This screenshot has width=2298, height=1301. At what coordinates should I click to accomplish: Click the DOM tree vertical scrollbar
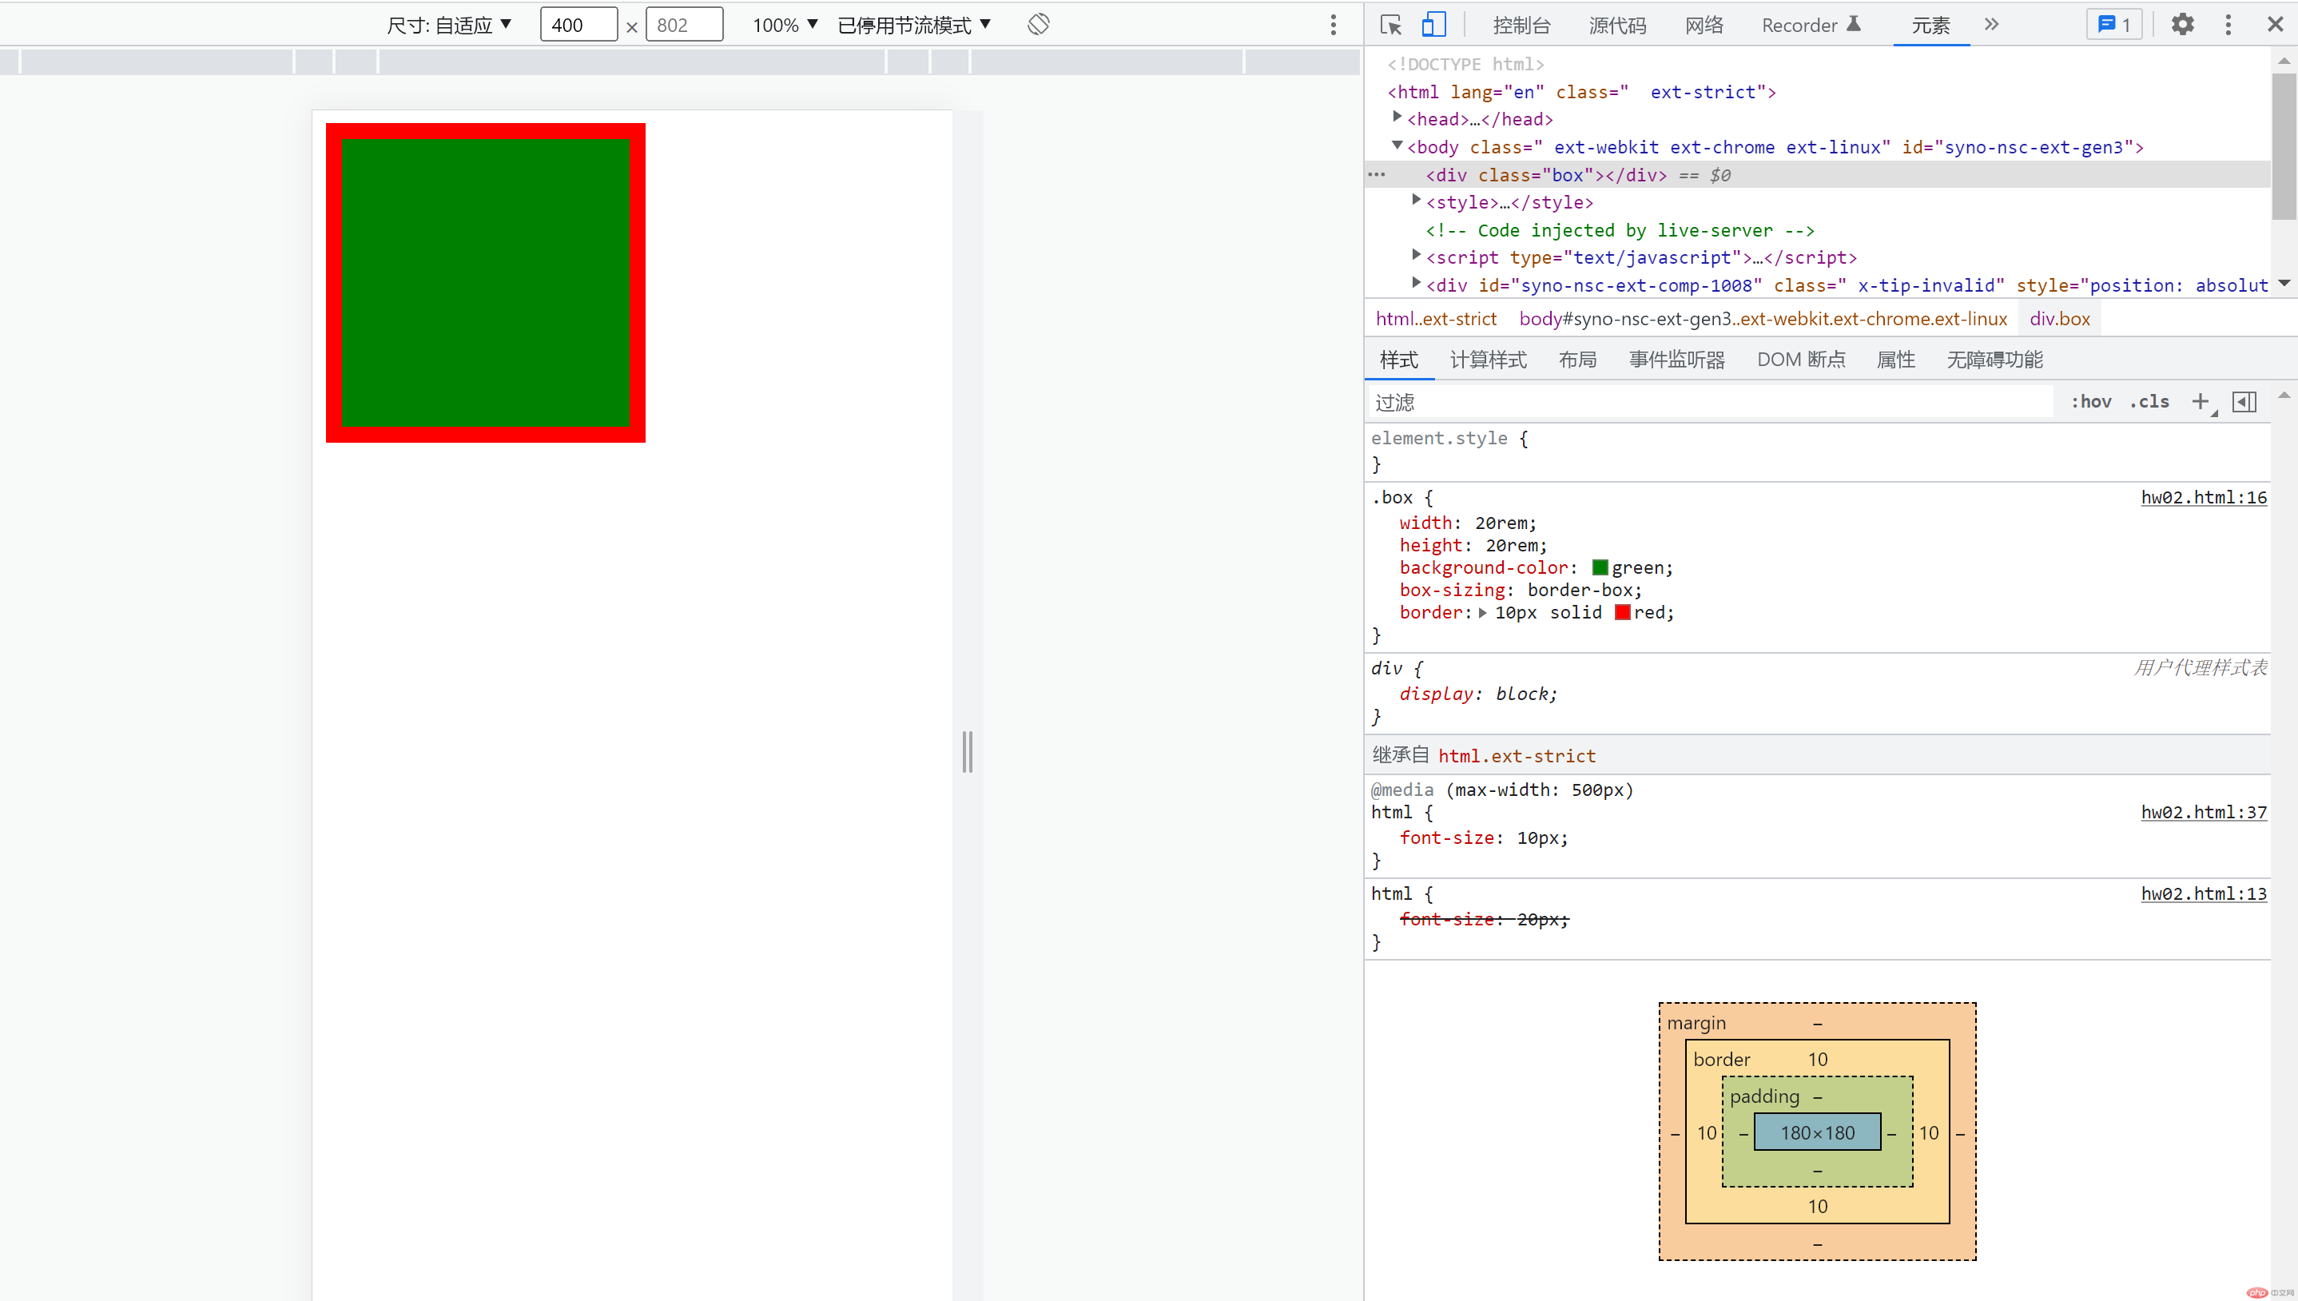(x=2284, y=147)
